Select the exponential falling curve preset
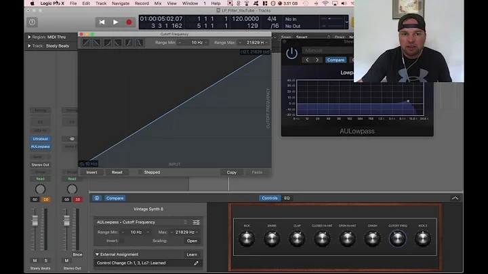 coord(118,43)
